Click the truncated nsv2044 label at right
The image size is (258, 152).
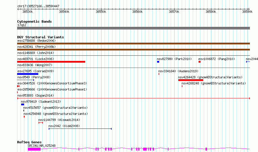(x=252, y=59)
